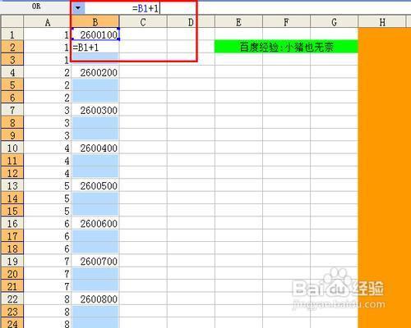Select column H header
411x328 pixels.
click(382, 22)
